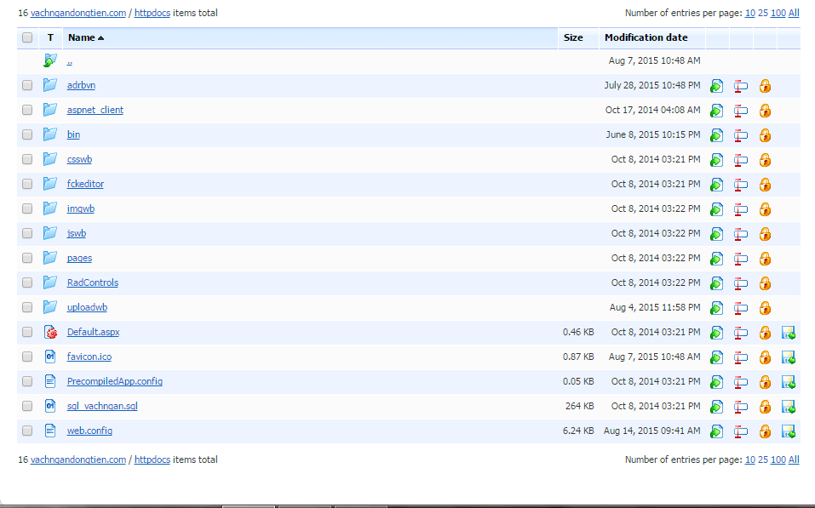Tick the select-all checkbox in table header
The image size is (815, 508).
[27, 38]
